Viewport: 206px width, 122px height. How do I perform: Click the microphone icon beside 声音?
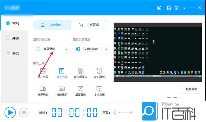coord(115,113)
